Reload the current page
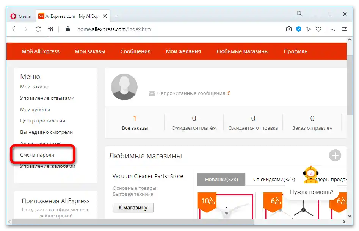 (x=38, y=29)
